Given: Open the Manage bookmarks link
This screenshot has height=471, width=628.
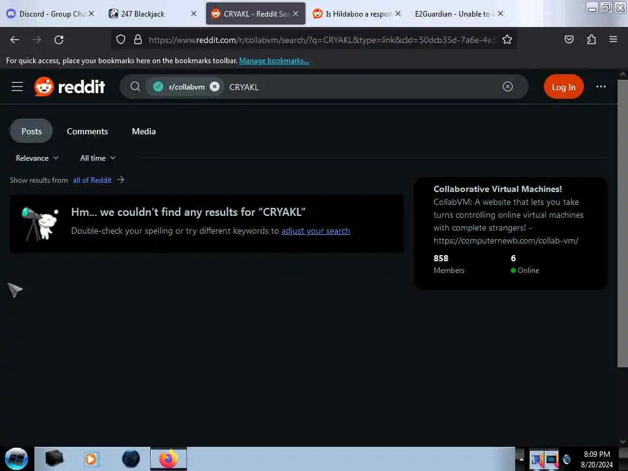Looking at the screenshot, I should [274, 61].
